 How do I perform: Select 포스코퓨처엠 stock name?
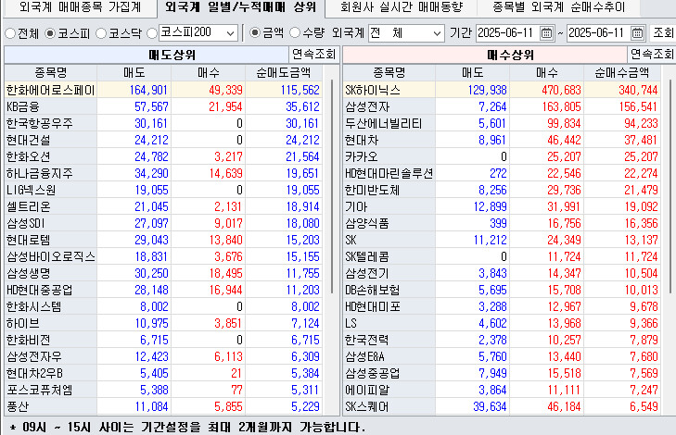click(39, 391)
